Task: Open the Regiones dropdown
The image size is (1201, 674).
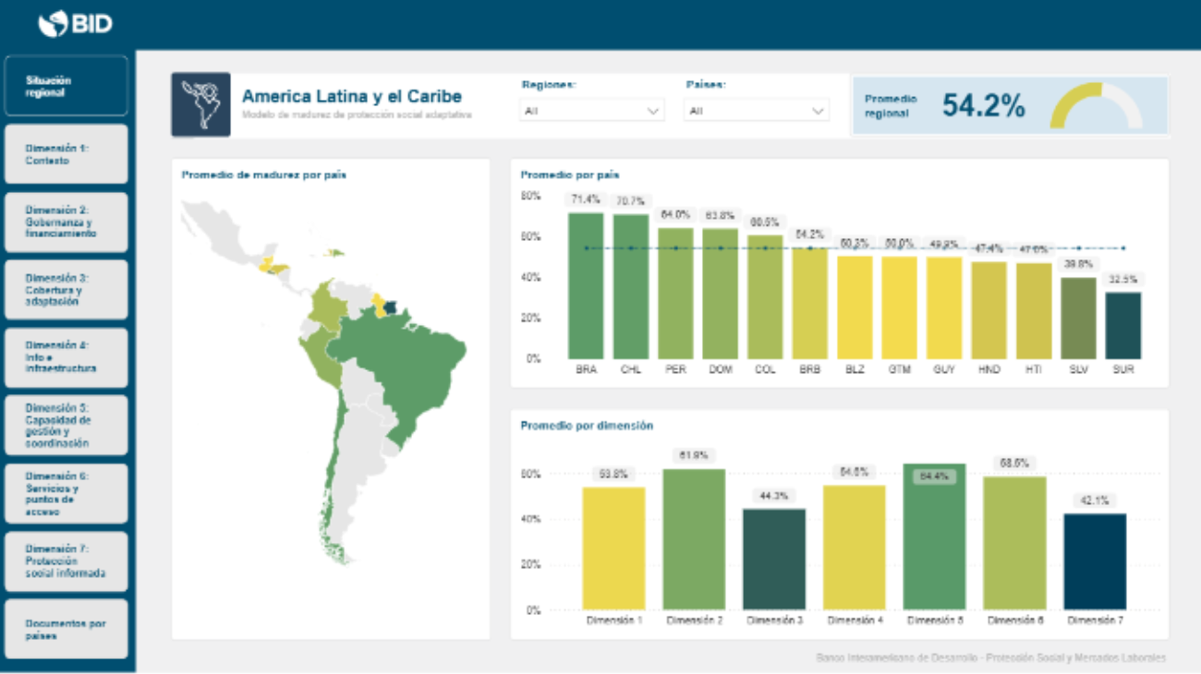Action: tap(592, 111)
